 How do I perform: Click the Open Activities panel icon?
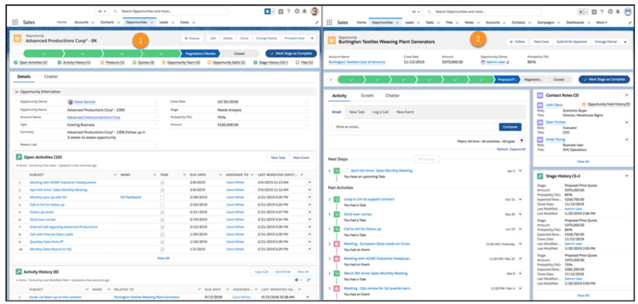coord(19,157)
